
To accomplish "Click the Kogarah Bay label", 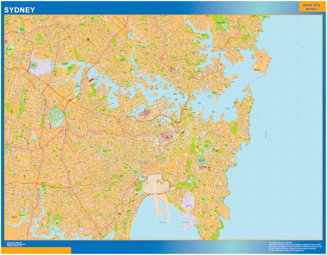I will [108, 239].
